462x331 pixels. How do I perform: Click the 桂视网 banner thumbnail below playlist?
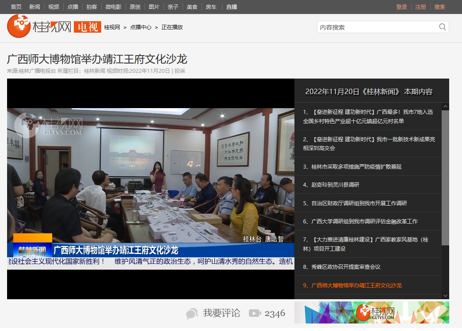[371, 312]
